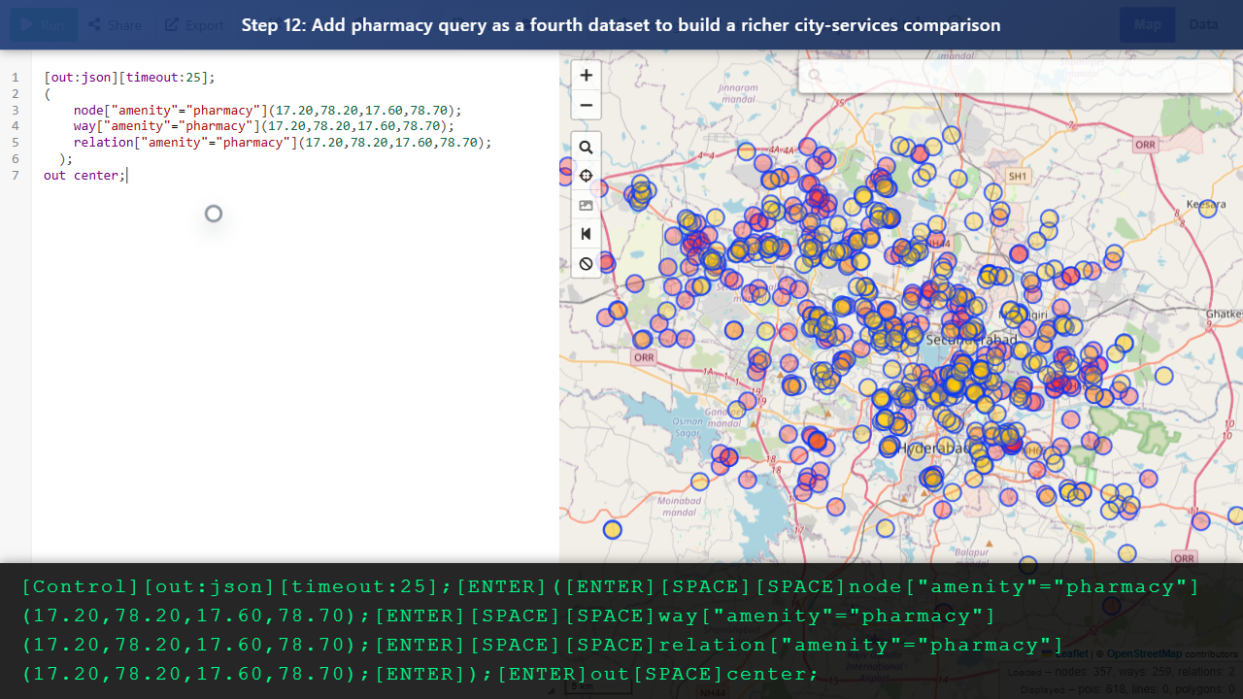This screenshot has width=1243, height=699.
Task: Click the blocked-circle icon below the map tools
Action: tap(586, 263)
